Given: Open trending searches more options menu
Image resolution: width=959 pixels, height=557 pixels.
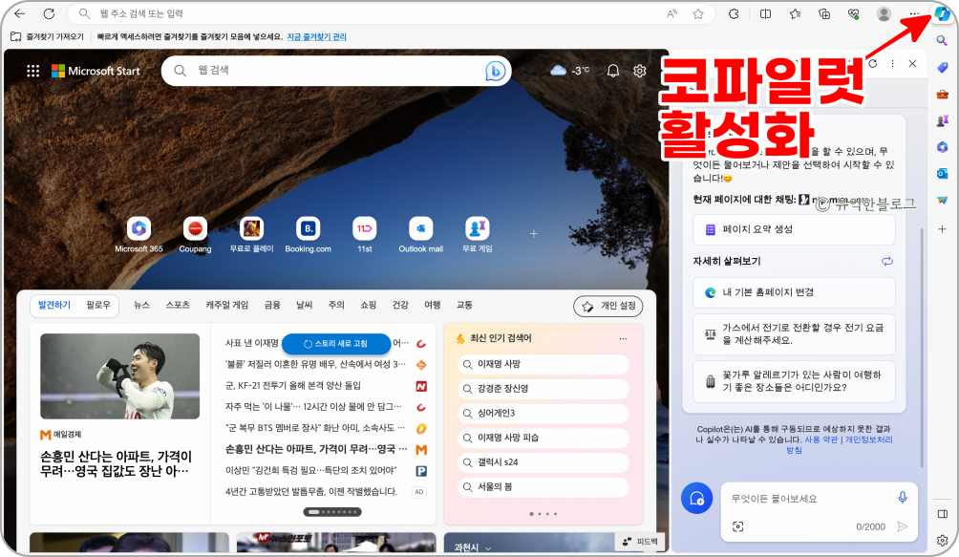Looking at the screenshot, I should [623, 338].
